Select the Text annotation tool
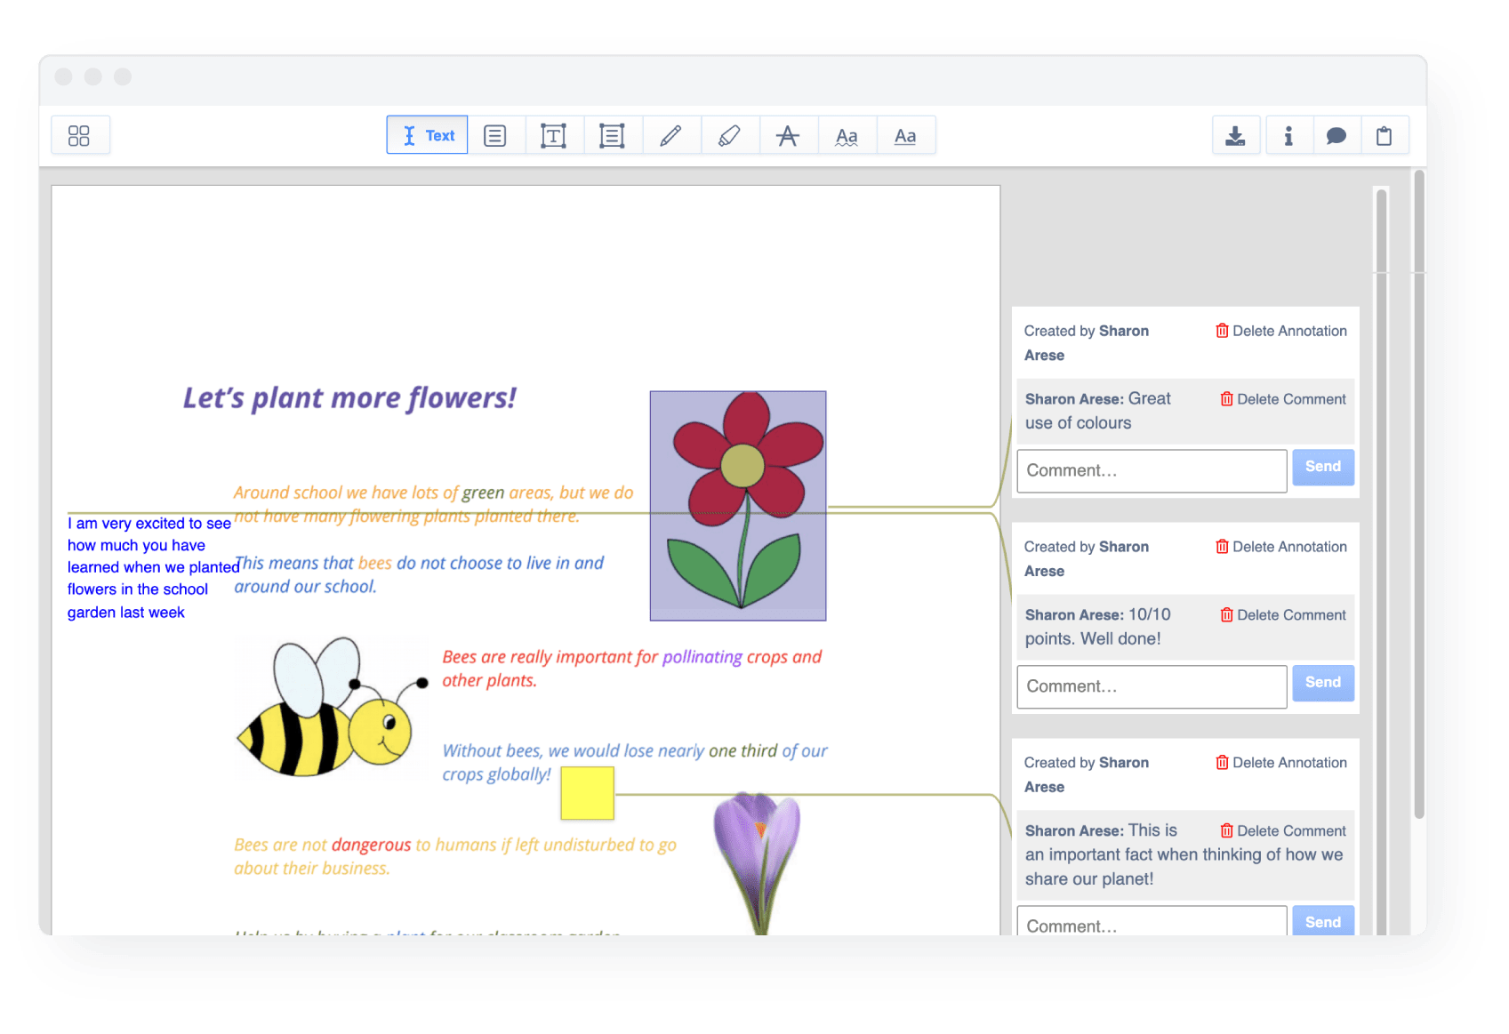 (427, 135)
